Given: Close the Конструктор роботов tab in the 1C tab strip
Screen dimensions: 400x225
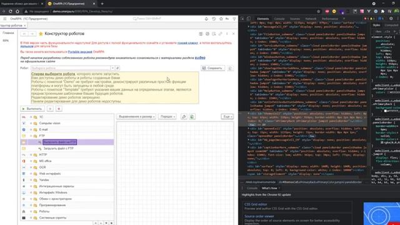Looking at the screenshot, I should point(25,26).
